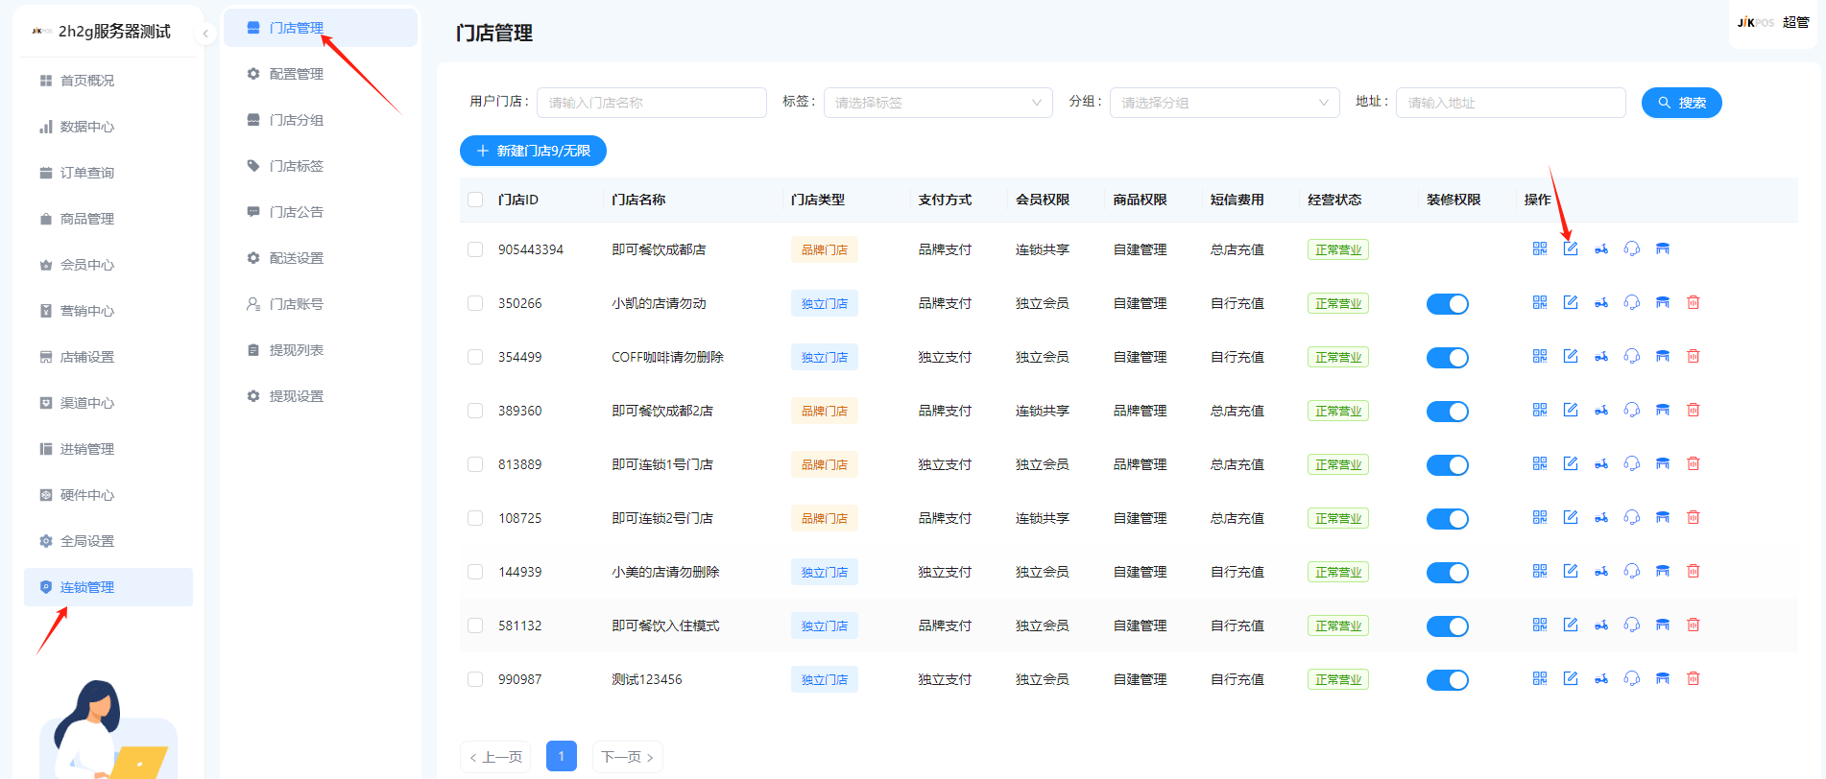Select all stores header checkbox

click(475, 200)
